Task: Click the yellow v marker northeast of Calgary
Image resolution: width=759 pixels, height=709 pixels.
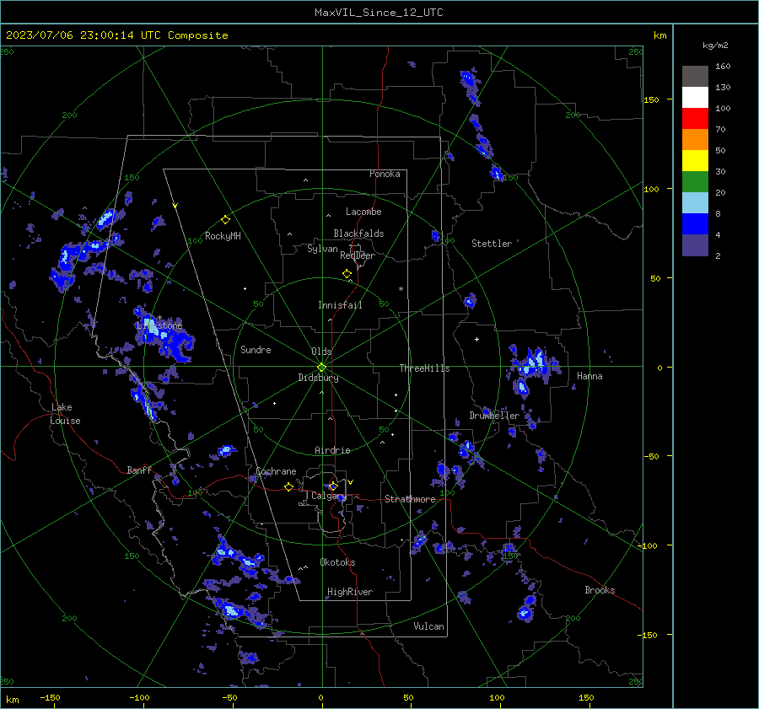Action: coord(351,482)
